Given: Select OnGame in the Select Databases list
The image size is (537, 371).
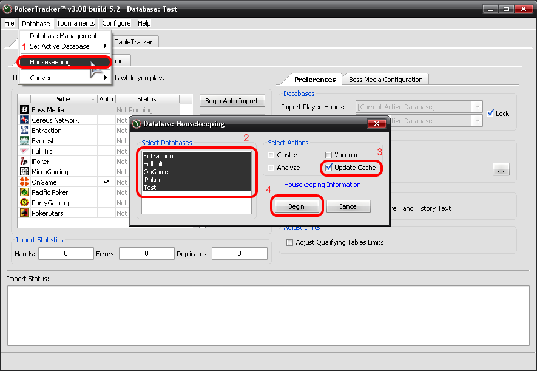Looking at the screenshot, I should point(197,172).
